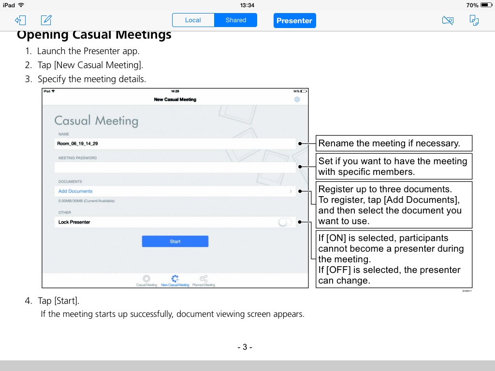
Task: Open the pencil annotation tool
Action: click(x=46, y=20)
